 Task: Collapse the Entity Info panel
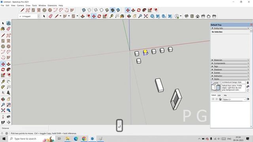212,28
